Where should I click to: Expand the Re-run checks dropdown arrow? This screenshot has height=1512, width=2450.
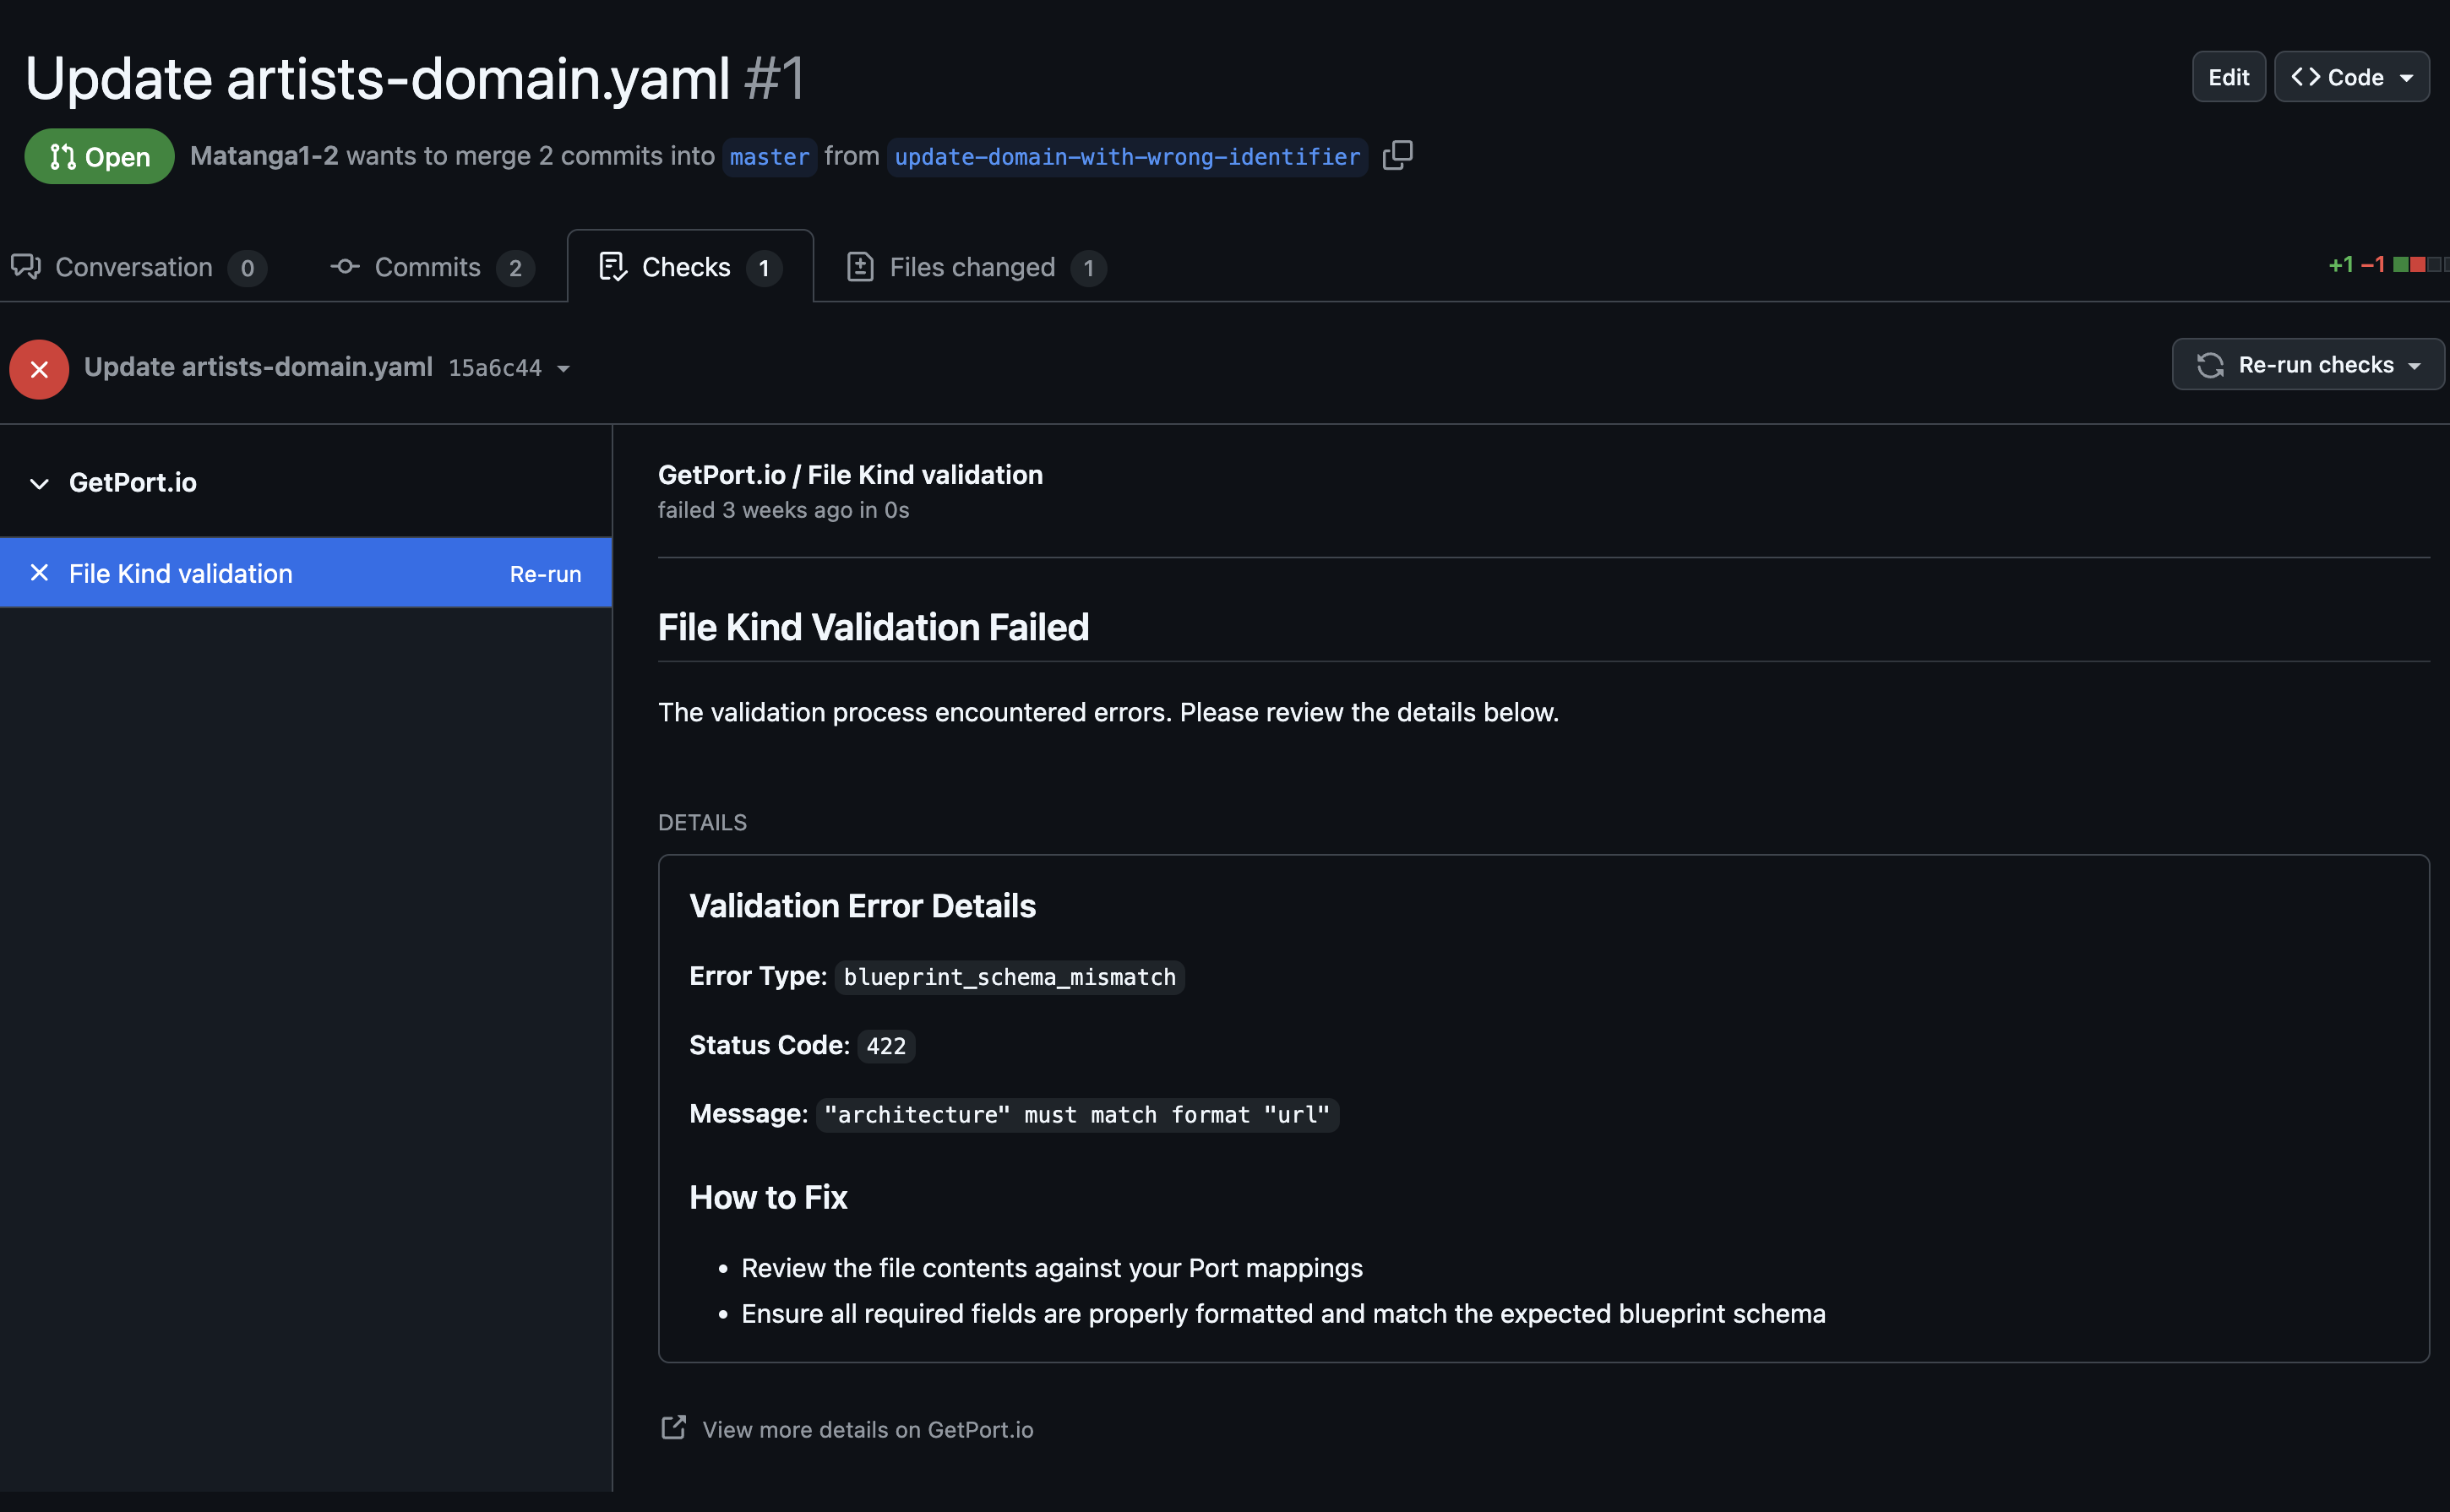click(2414, 365)
